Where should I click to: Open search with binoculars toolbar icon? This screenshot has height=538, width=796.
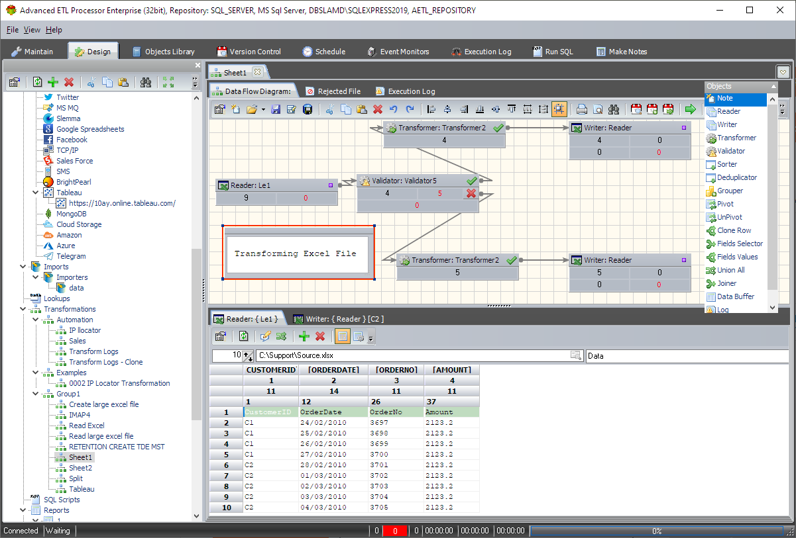(x=614, y=109)
